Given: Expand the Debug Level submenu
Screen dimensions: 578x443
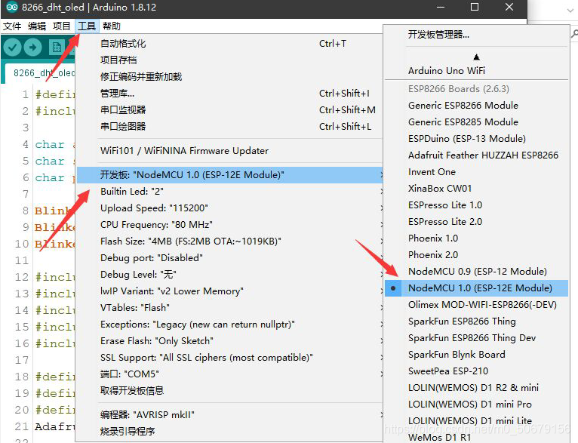Looking at the screenshot, I should coord(230,275).
